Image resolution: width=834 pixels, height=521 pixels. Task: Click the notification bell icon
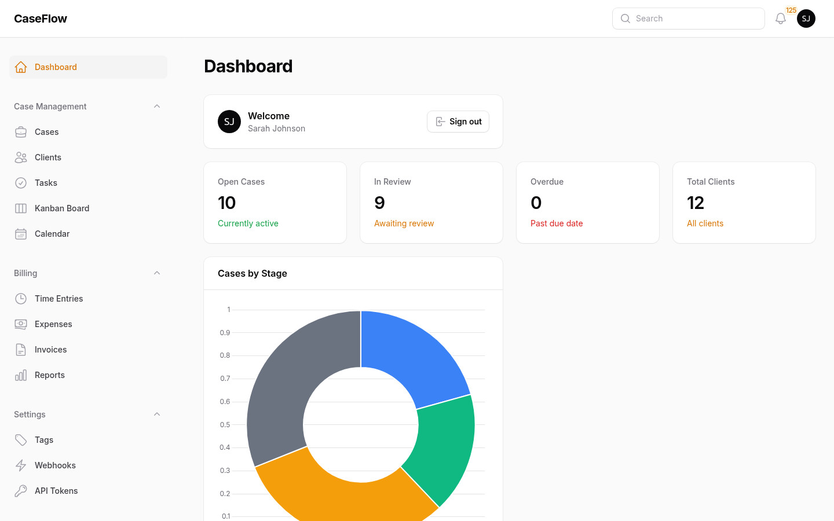(x=780, y=18)
